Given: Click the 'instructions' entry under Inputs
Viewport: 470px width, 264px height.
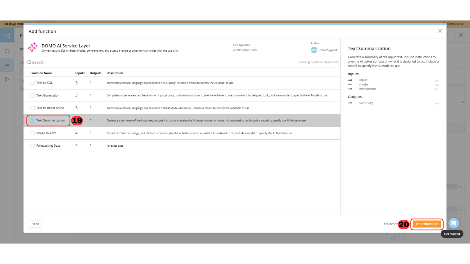Looking at the screenshot, I should 368,89.
